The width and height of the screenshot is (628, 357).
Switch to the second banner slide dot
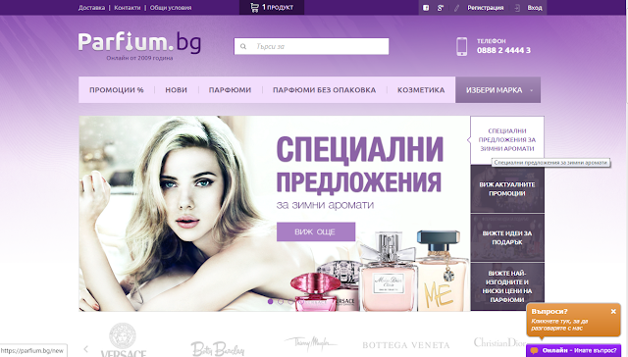point(281,301)
